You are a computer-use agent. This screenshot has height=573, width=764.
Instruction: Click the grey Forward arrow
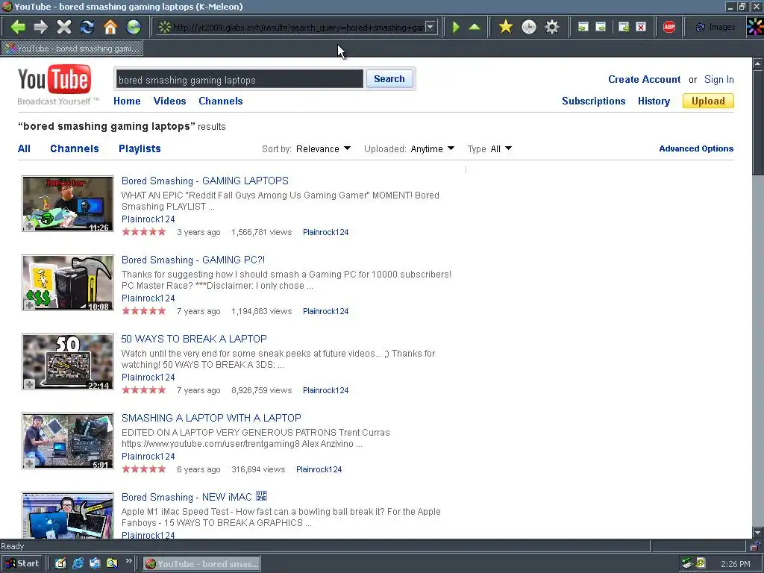pyautogui.click(x=41, y=27)
